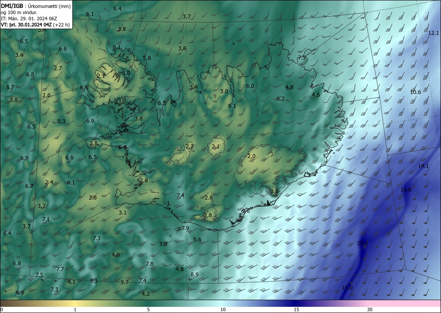Click the 5.0 value on the map
The height and width of the screenshot is (313, 441).
point(163,244)
